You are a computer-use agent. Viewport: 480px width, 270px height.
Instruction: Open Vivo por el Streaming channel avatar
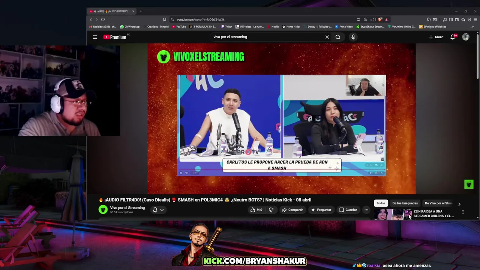[x=103, y=210]
